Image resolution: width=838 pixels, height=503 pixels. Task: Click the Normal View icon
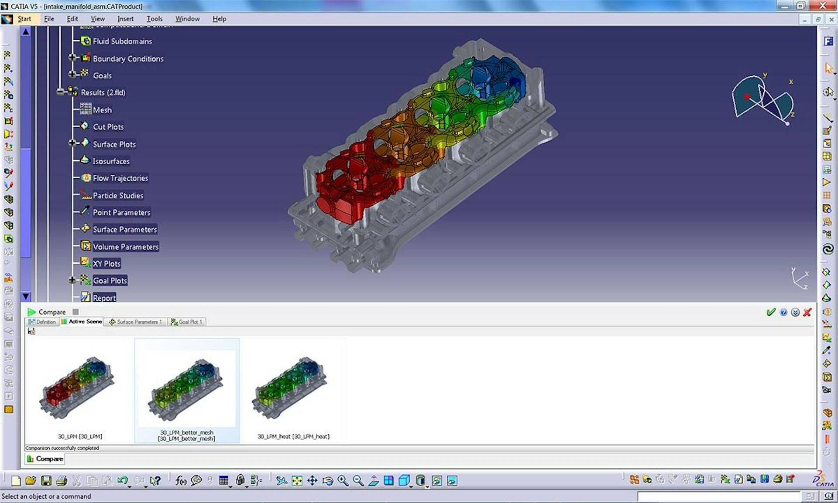[x=374, y=480]
